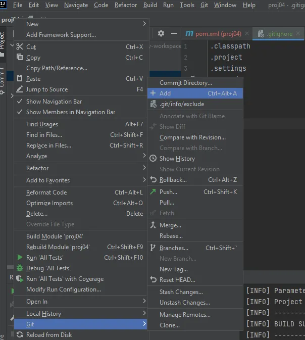Image resolution: width=305 pixels, height=340 pixels.
Task: Click the Jump to Source pencil icon
Action: coord(20,89)
